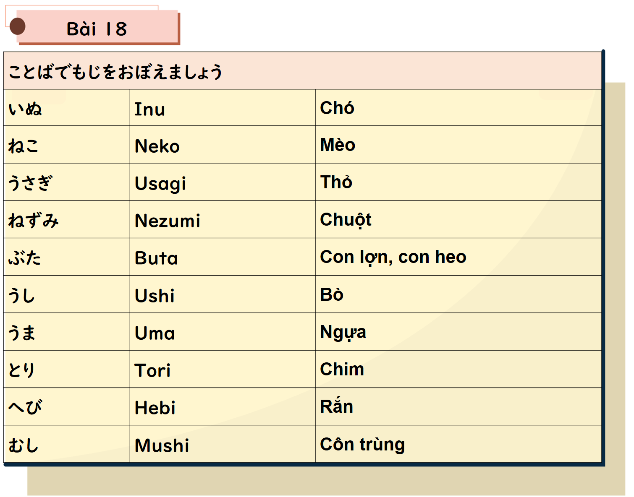
Task: Select the 'Thỏ' translation cell
Action: tap(458, 182)
